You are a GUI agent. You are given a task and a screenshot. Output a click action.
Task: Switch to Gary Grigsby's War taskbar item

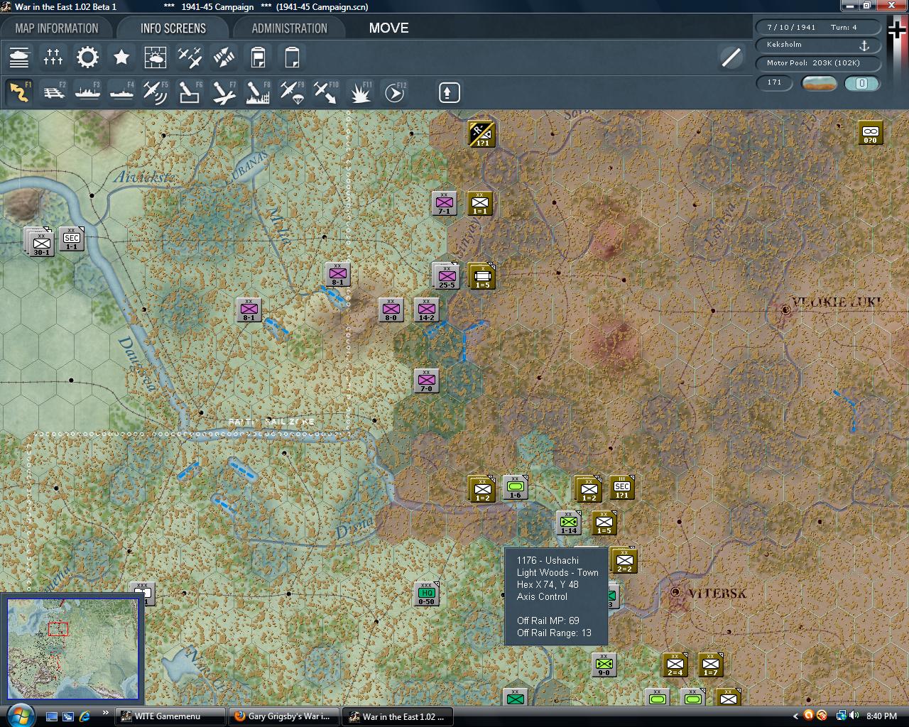[284, 716]
